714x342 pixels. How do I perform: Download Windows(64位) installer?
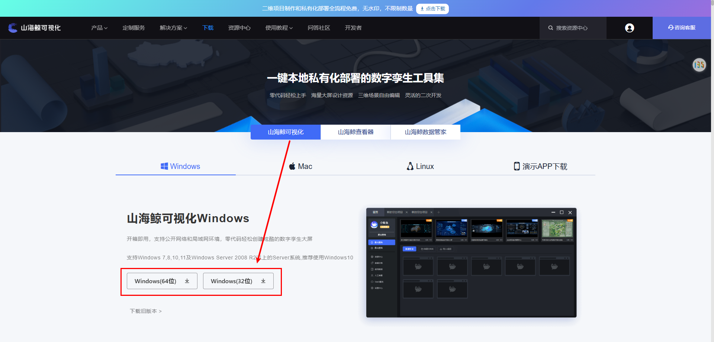pos(162,281)
